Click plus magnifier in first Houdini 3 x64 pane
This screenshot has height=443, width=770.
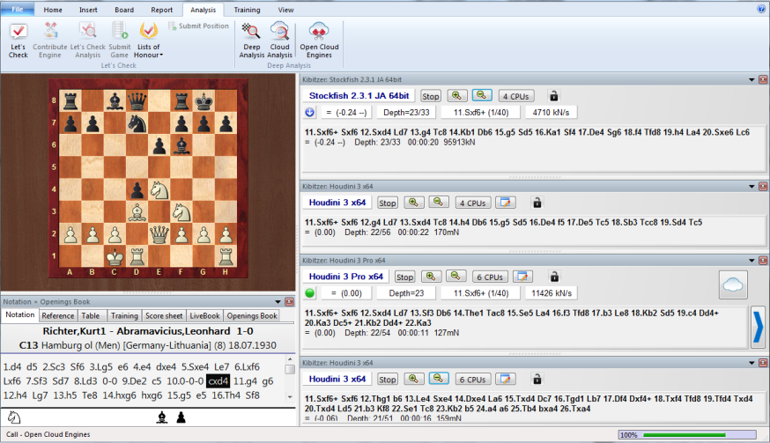(413, 203)
